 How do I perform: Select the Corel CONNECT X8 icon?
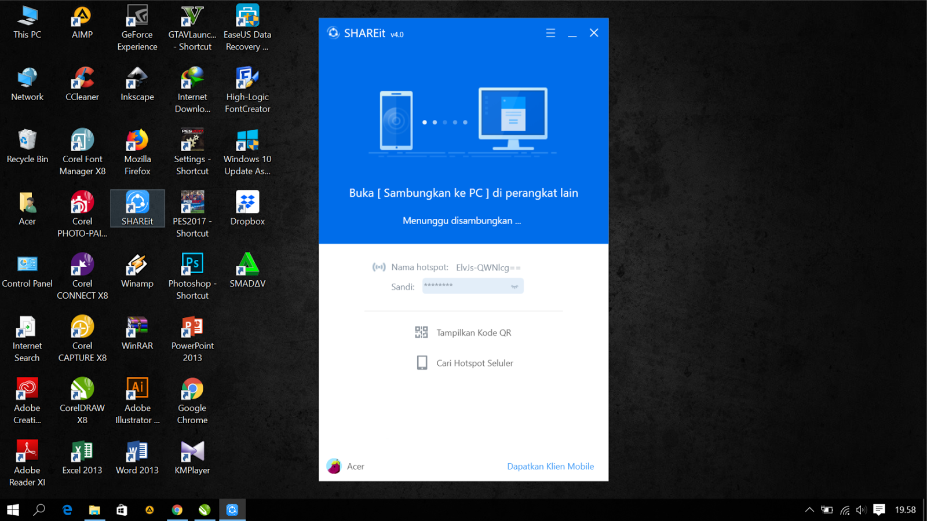82,277
